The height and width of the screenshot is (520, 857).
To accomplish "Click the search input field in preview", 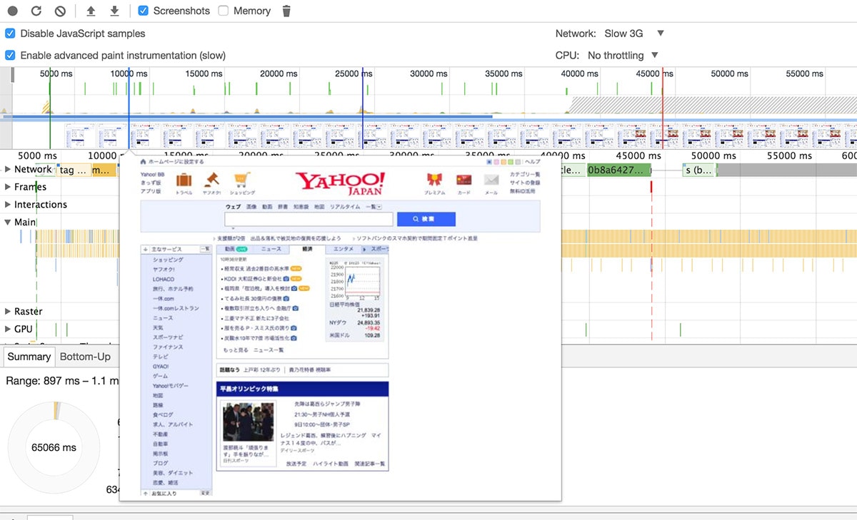I will 309,219.
